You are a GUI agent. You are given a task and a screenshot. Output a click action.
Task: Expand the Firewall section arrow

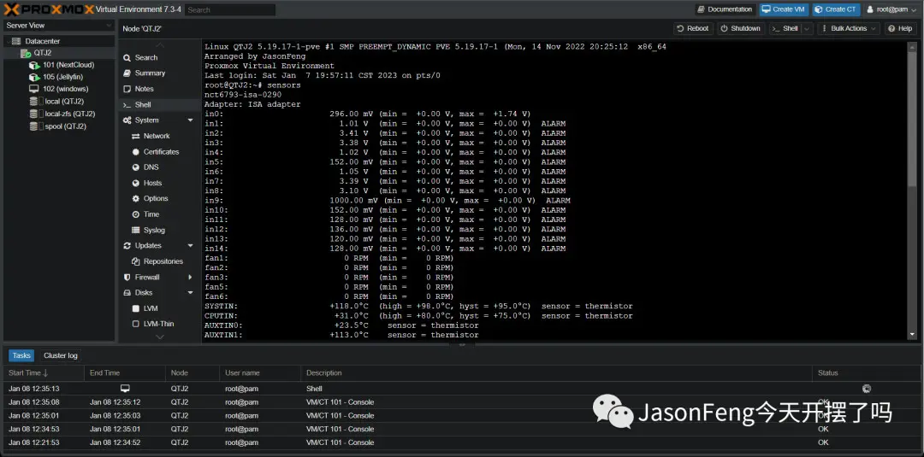click(190, 277)
